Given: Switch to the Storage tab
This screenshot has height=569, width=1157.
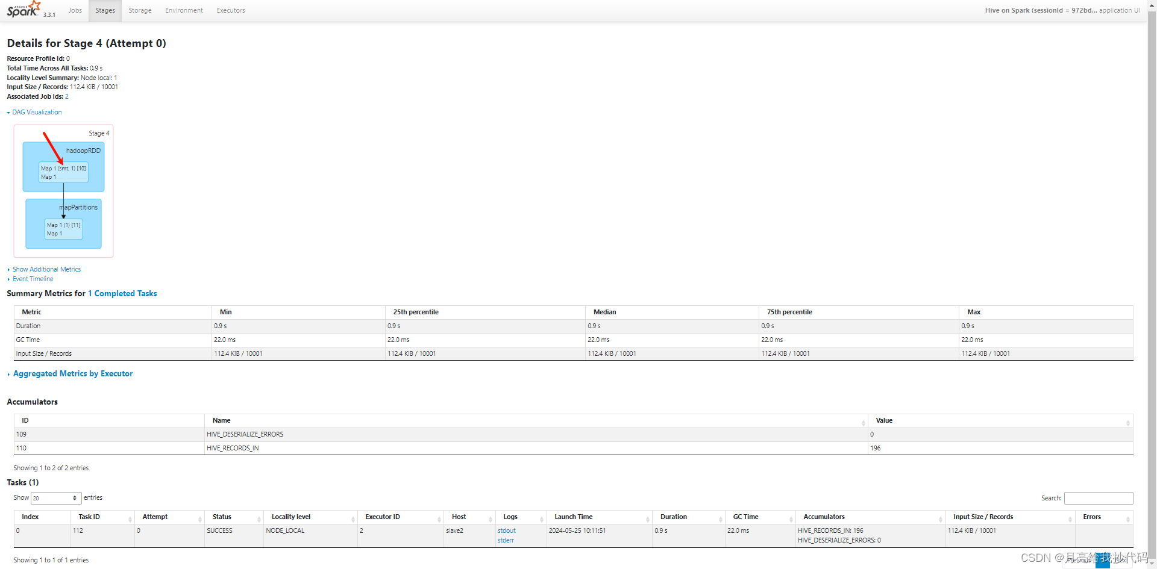Looking at the screenshot, I should 140,10.
